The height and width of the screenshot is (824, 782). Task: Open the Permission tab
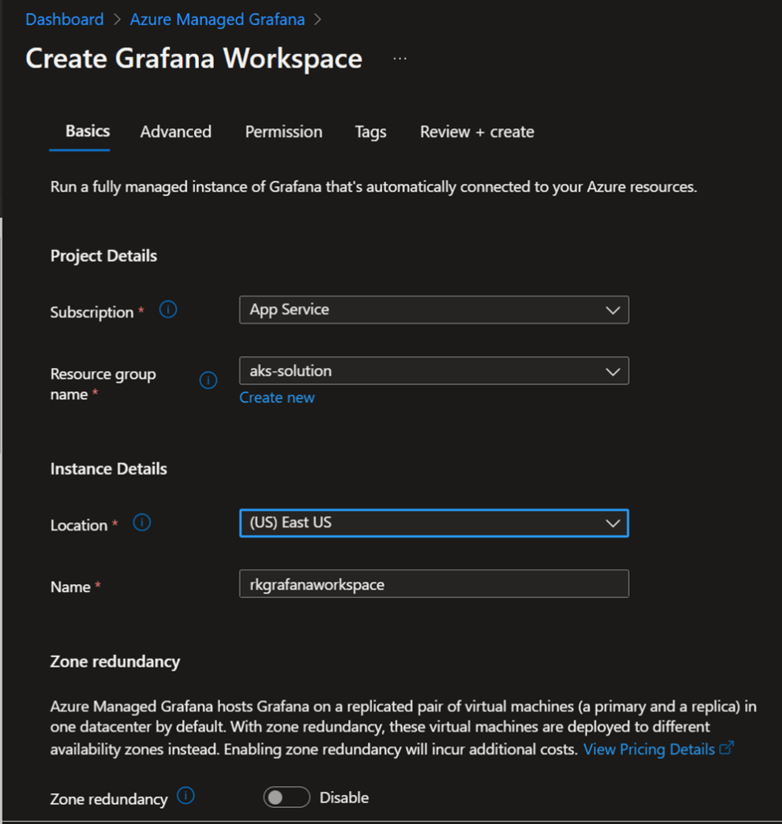click(x=283, y=132)
